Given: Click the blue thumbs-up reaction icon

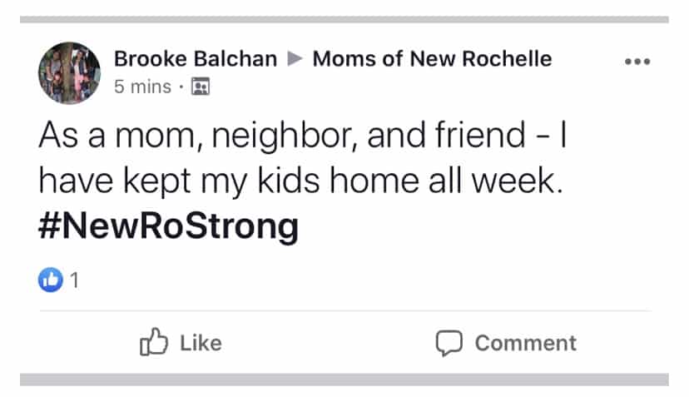Looking at the screenshot, I should tap(51, 281).
